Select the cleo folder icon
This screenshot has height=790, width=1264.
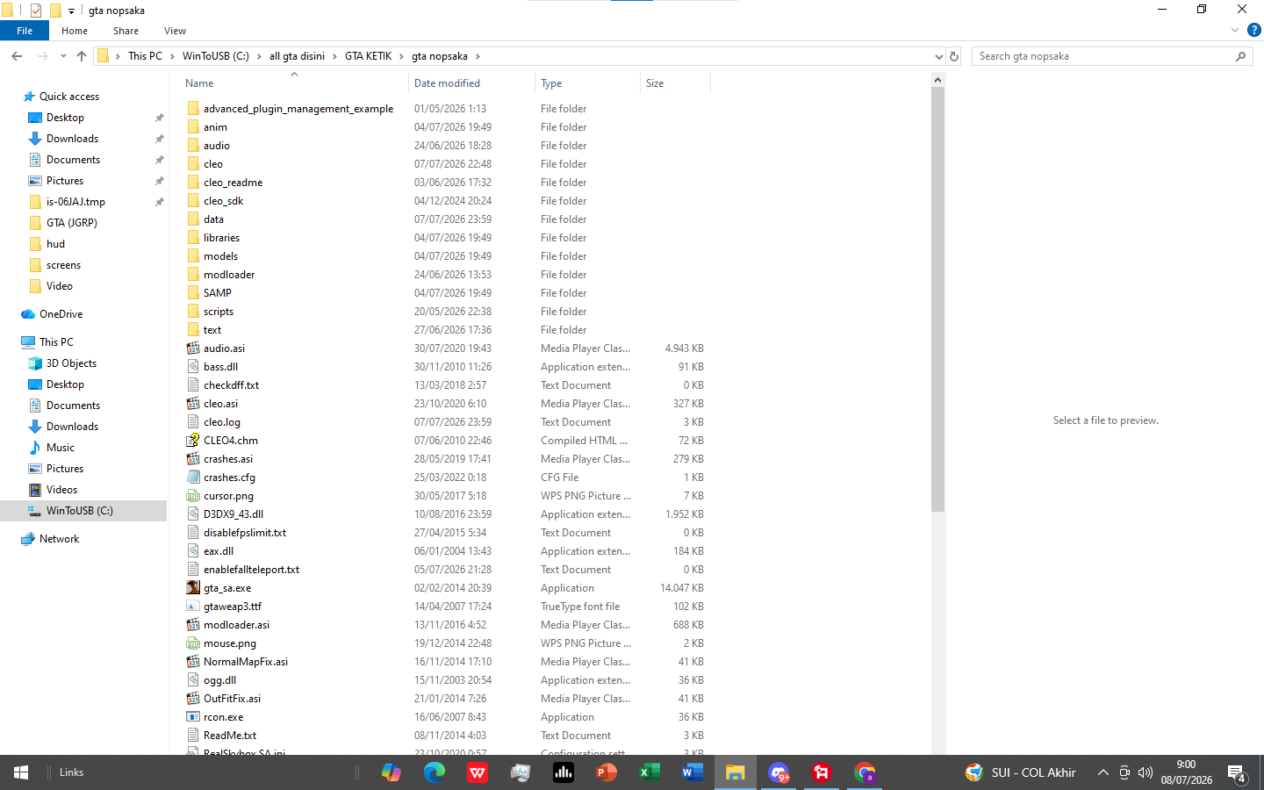(193, 164)
